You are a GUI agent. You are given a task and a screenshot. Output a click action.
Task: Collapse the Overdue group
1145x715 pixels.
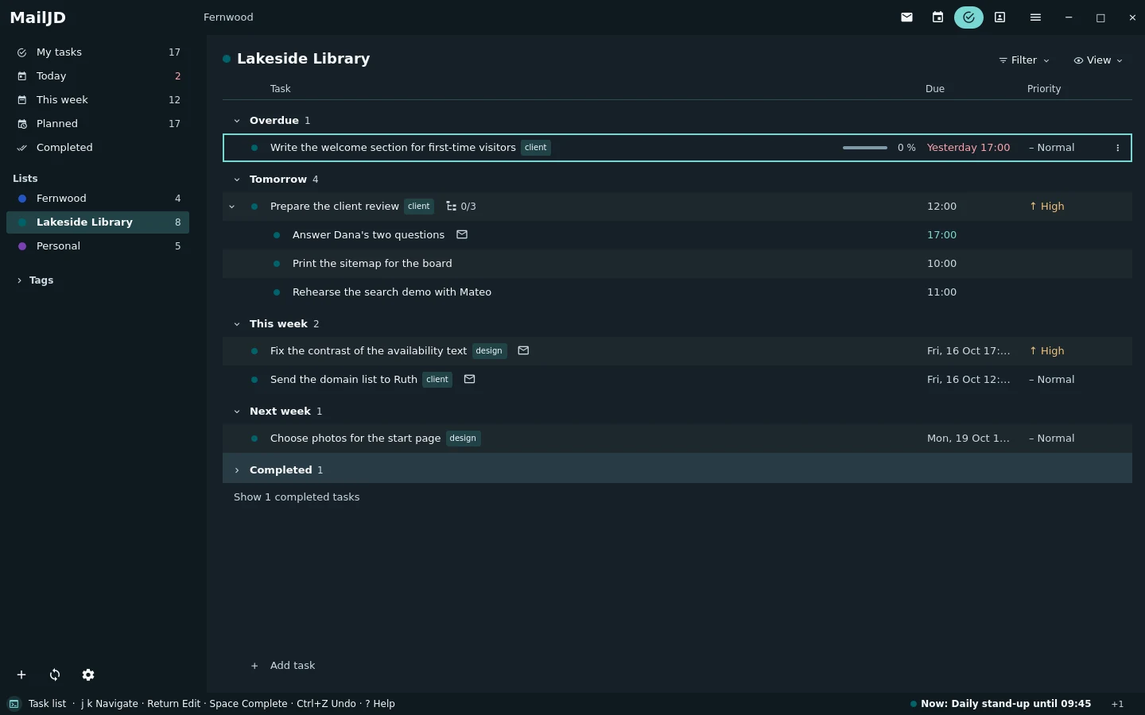click(x=237, y=121)
